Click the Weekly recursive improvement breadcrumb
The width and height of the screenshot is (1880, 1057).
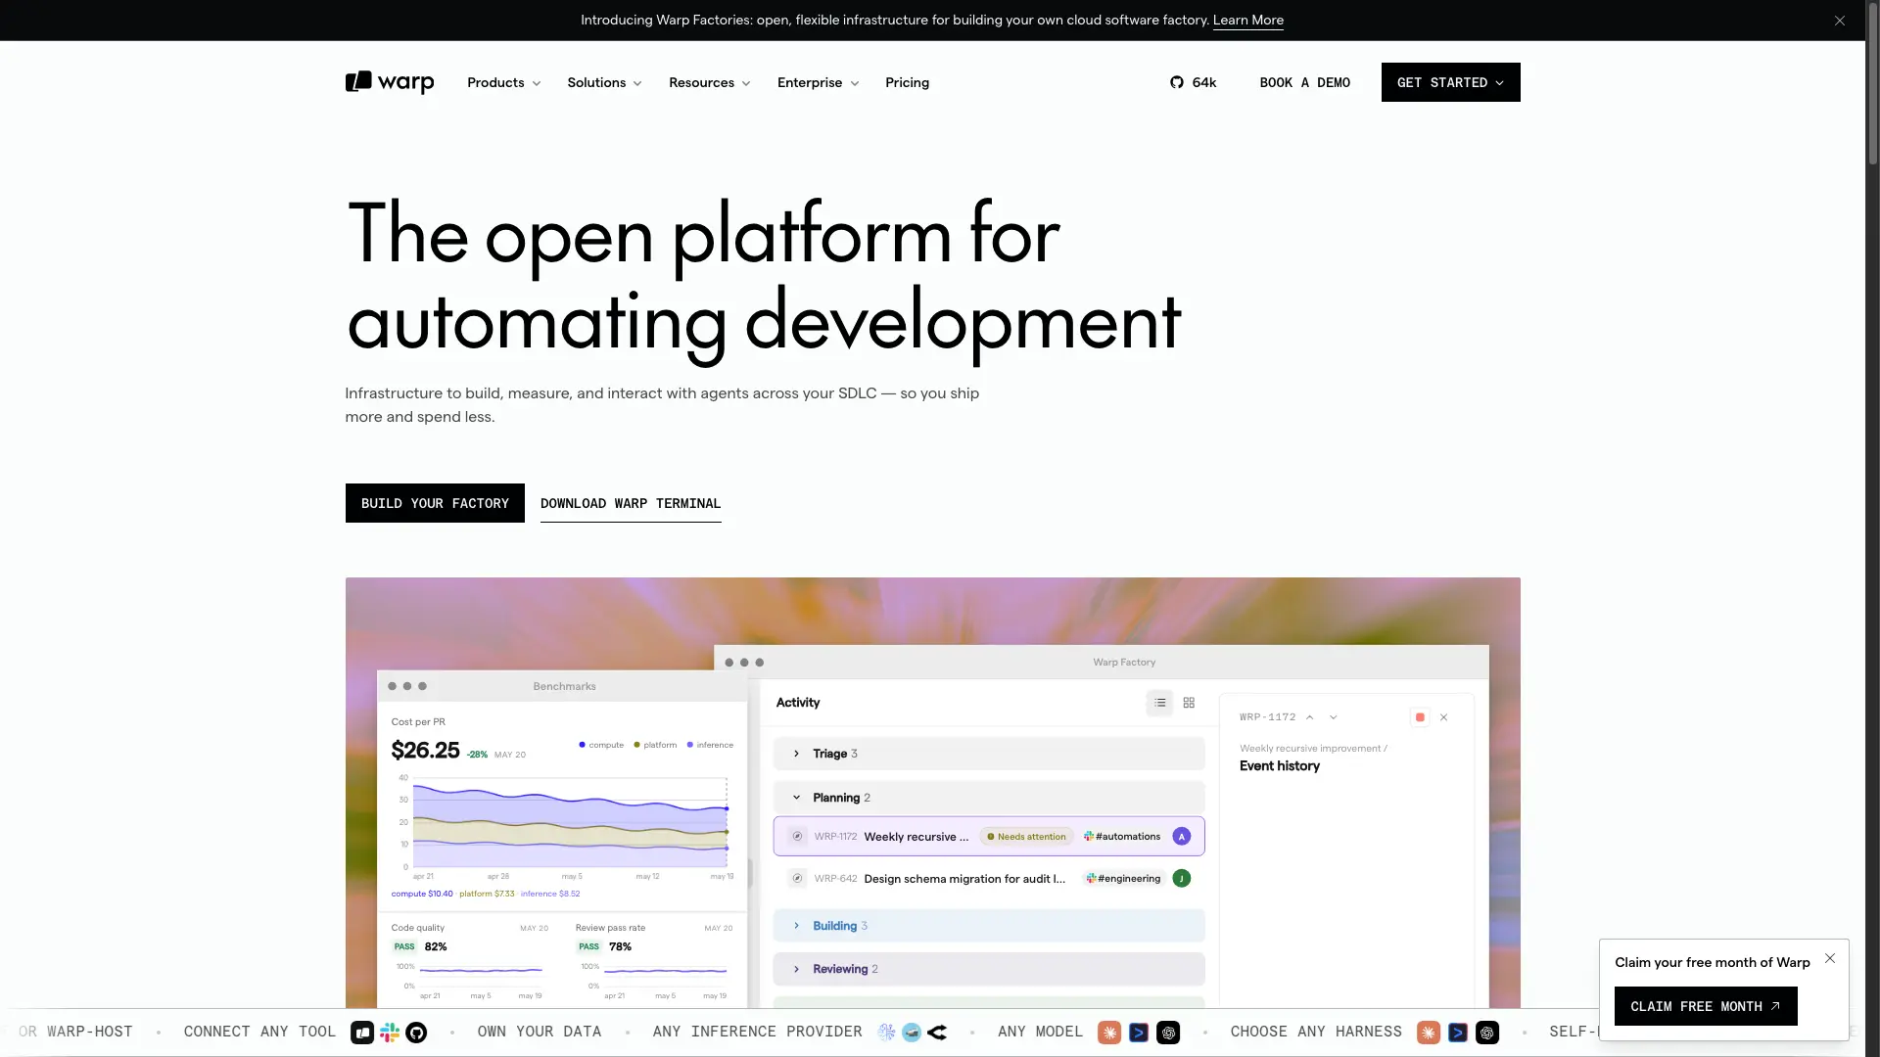click(x=1313, y=749)
